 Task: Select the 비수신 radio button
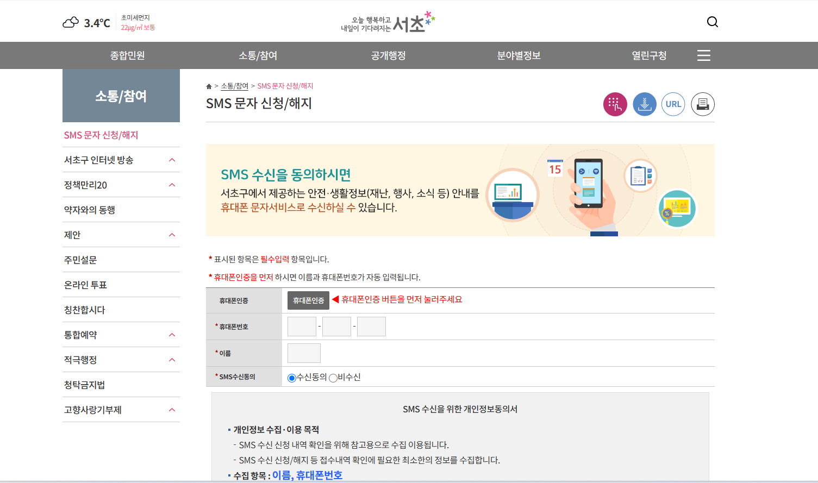tap(333, 378)
